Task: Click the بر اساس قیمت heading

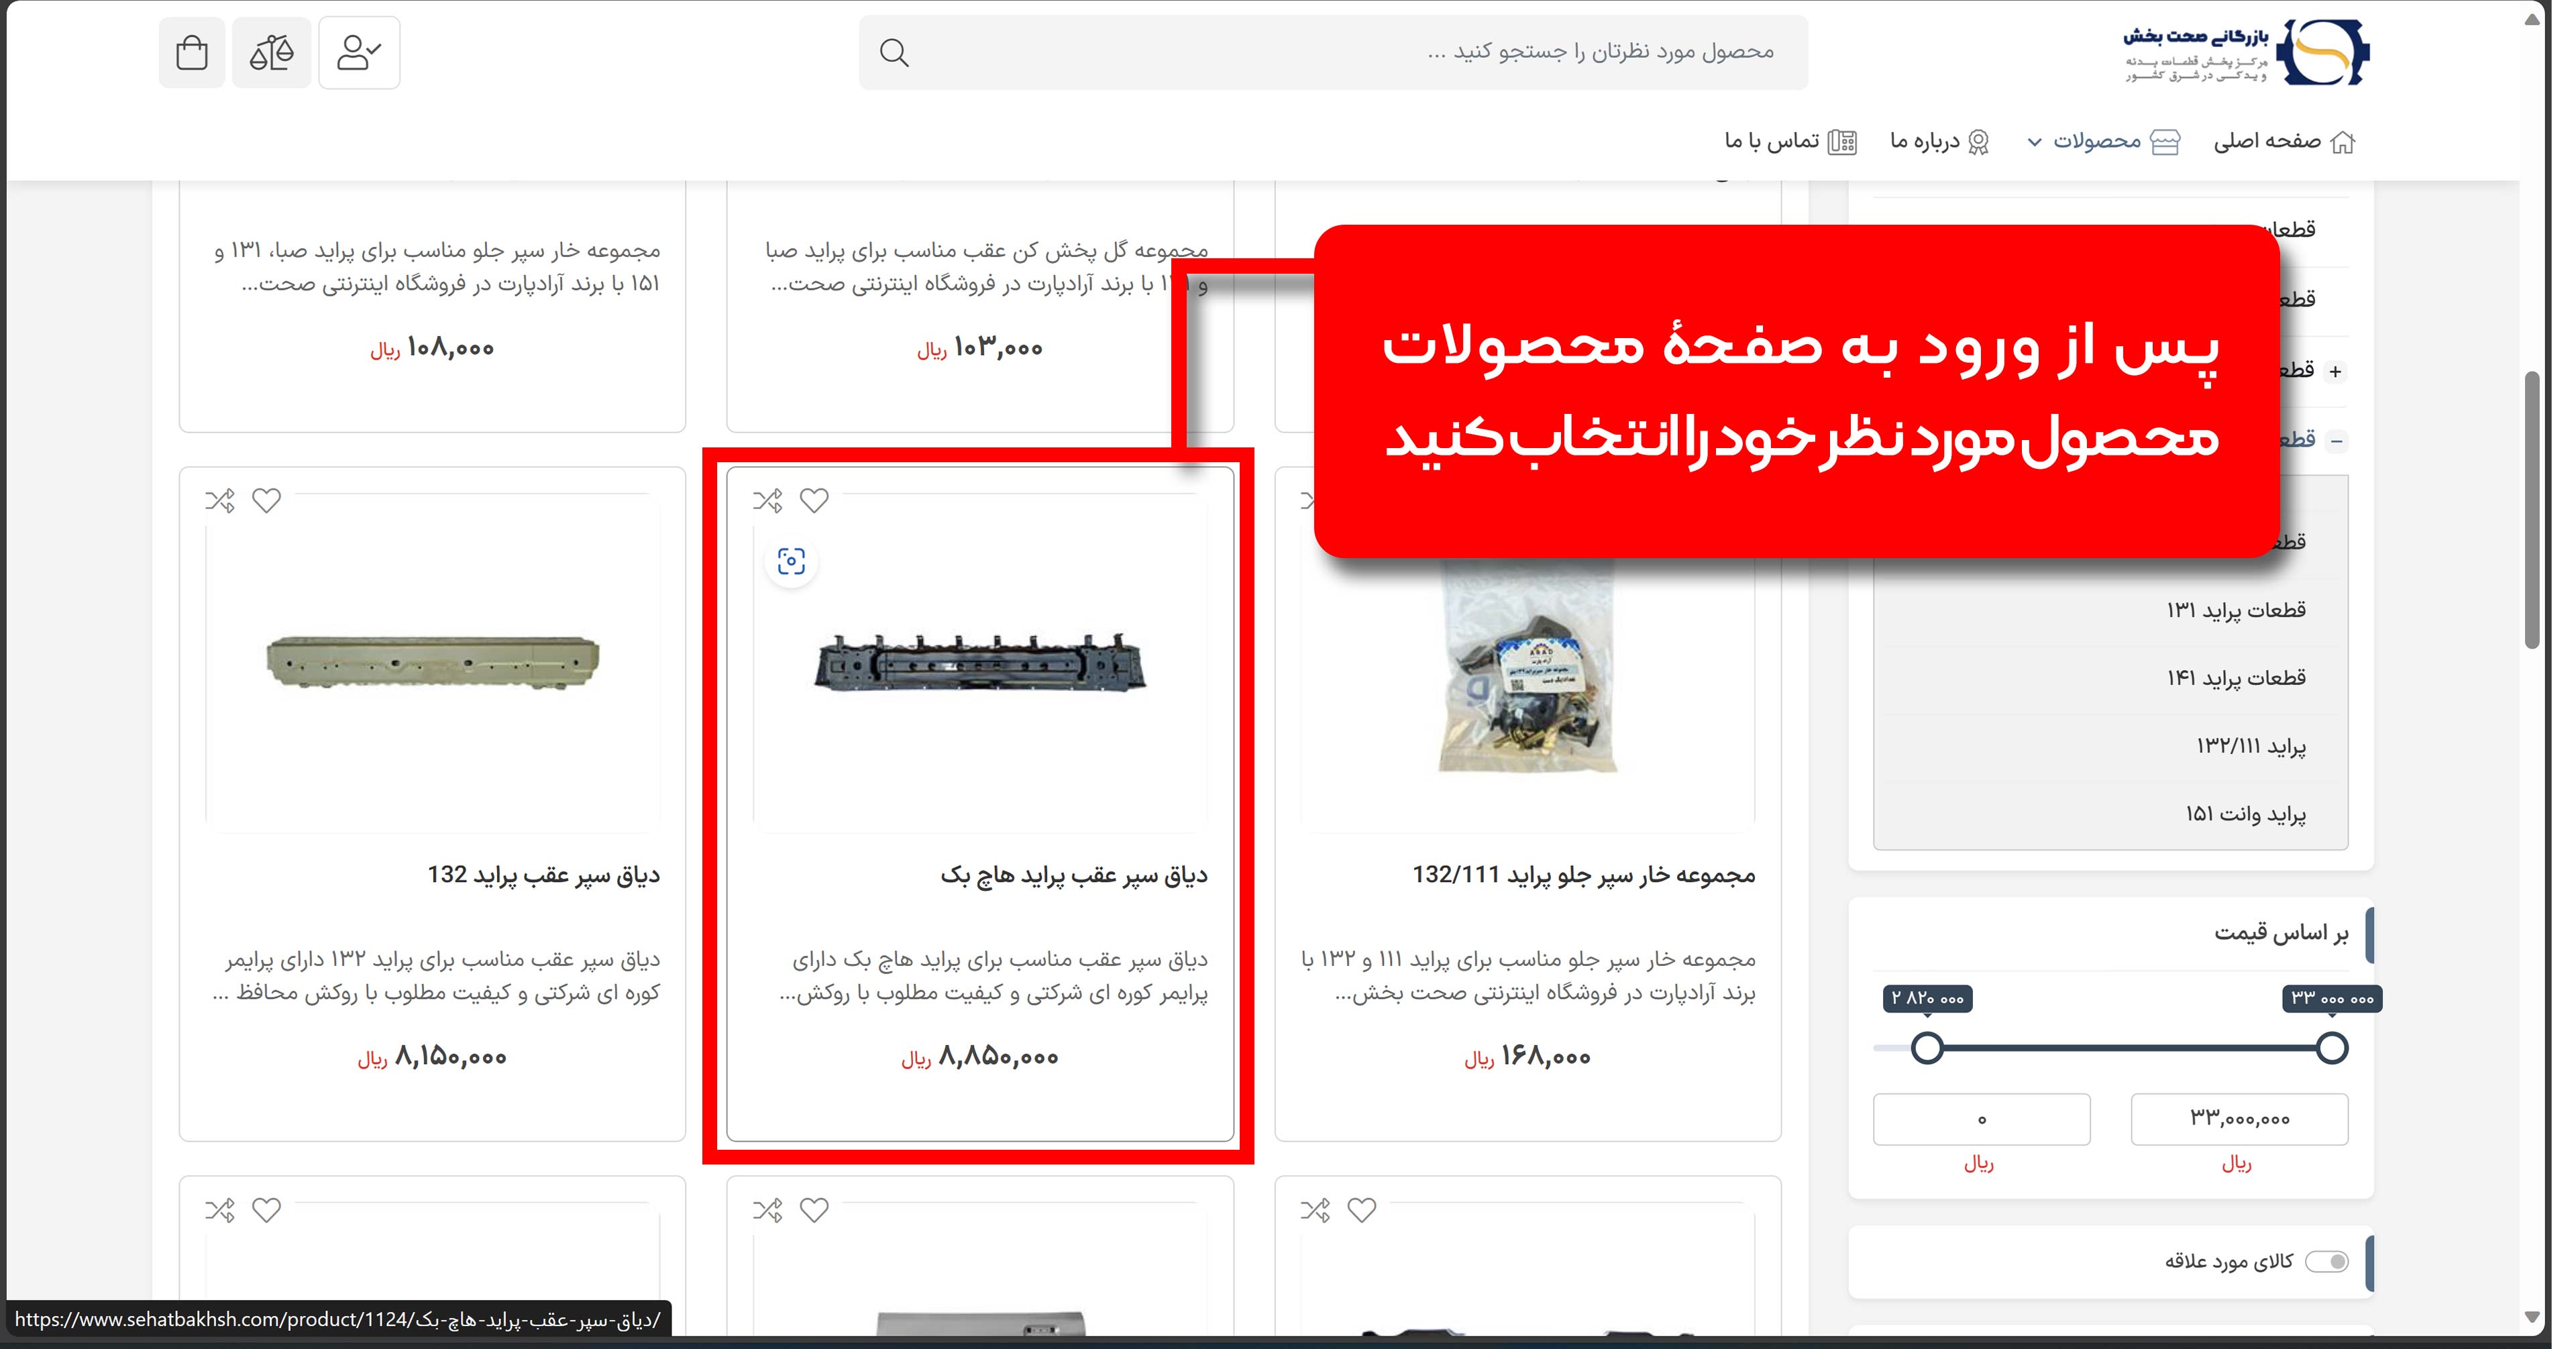Action: tap(2281, 933)
